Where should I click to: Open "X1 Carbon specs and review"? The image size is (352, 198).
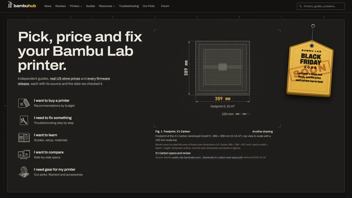(x=173, y=153)
